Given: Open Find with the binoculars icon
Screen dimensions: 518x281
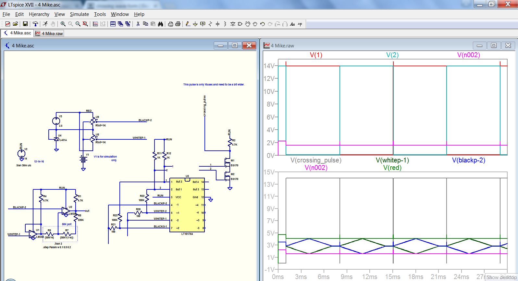Looking at the screenshot, I should [160, 24].
